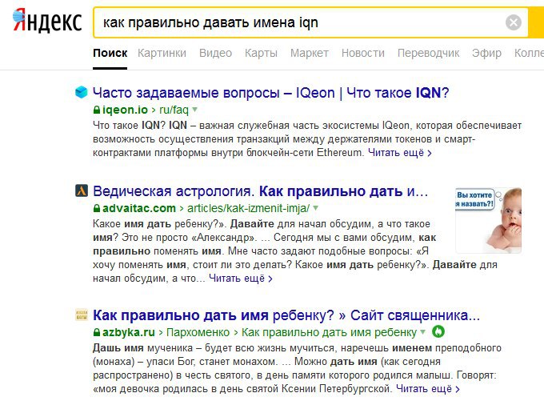
Task: Open the Маркет tab
Action: pyautogui.click(x=309, y=53)
